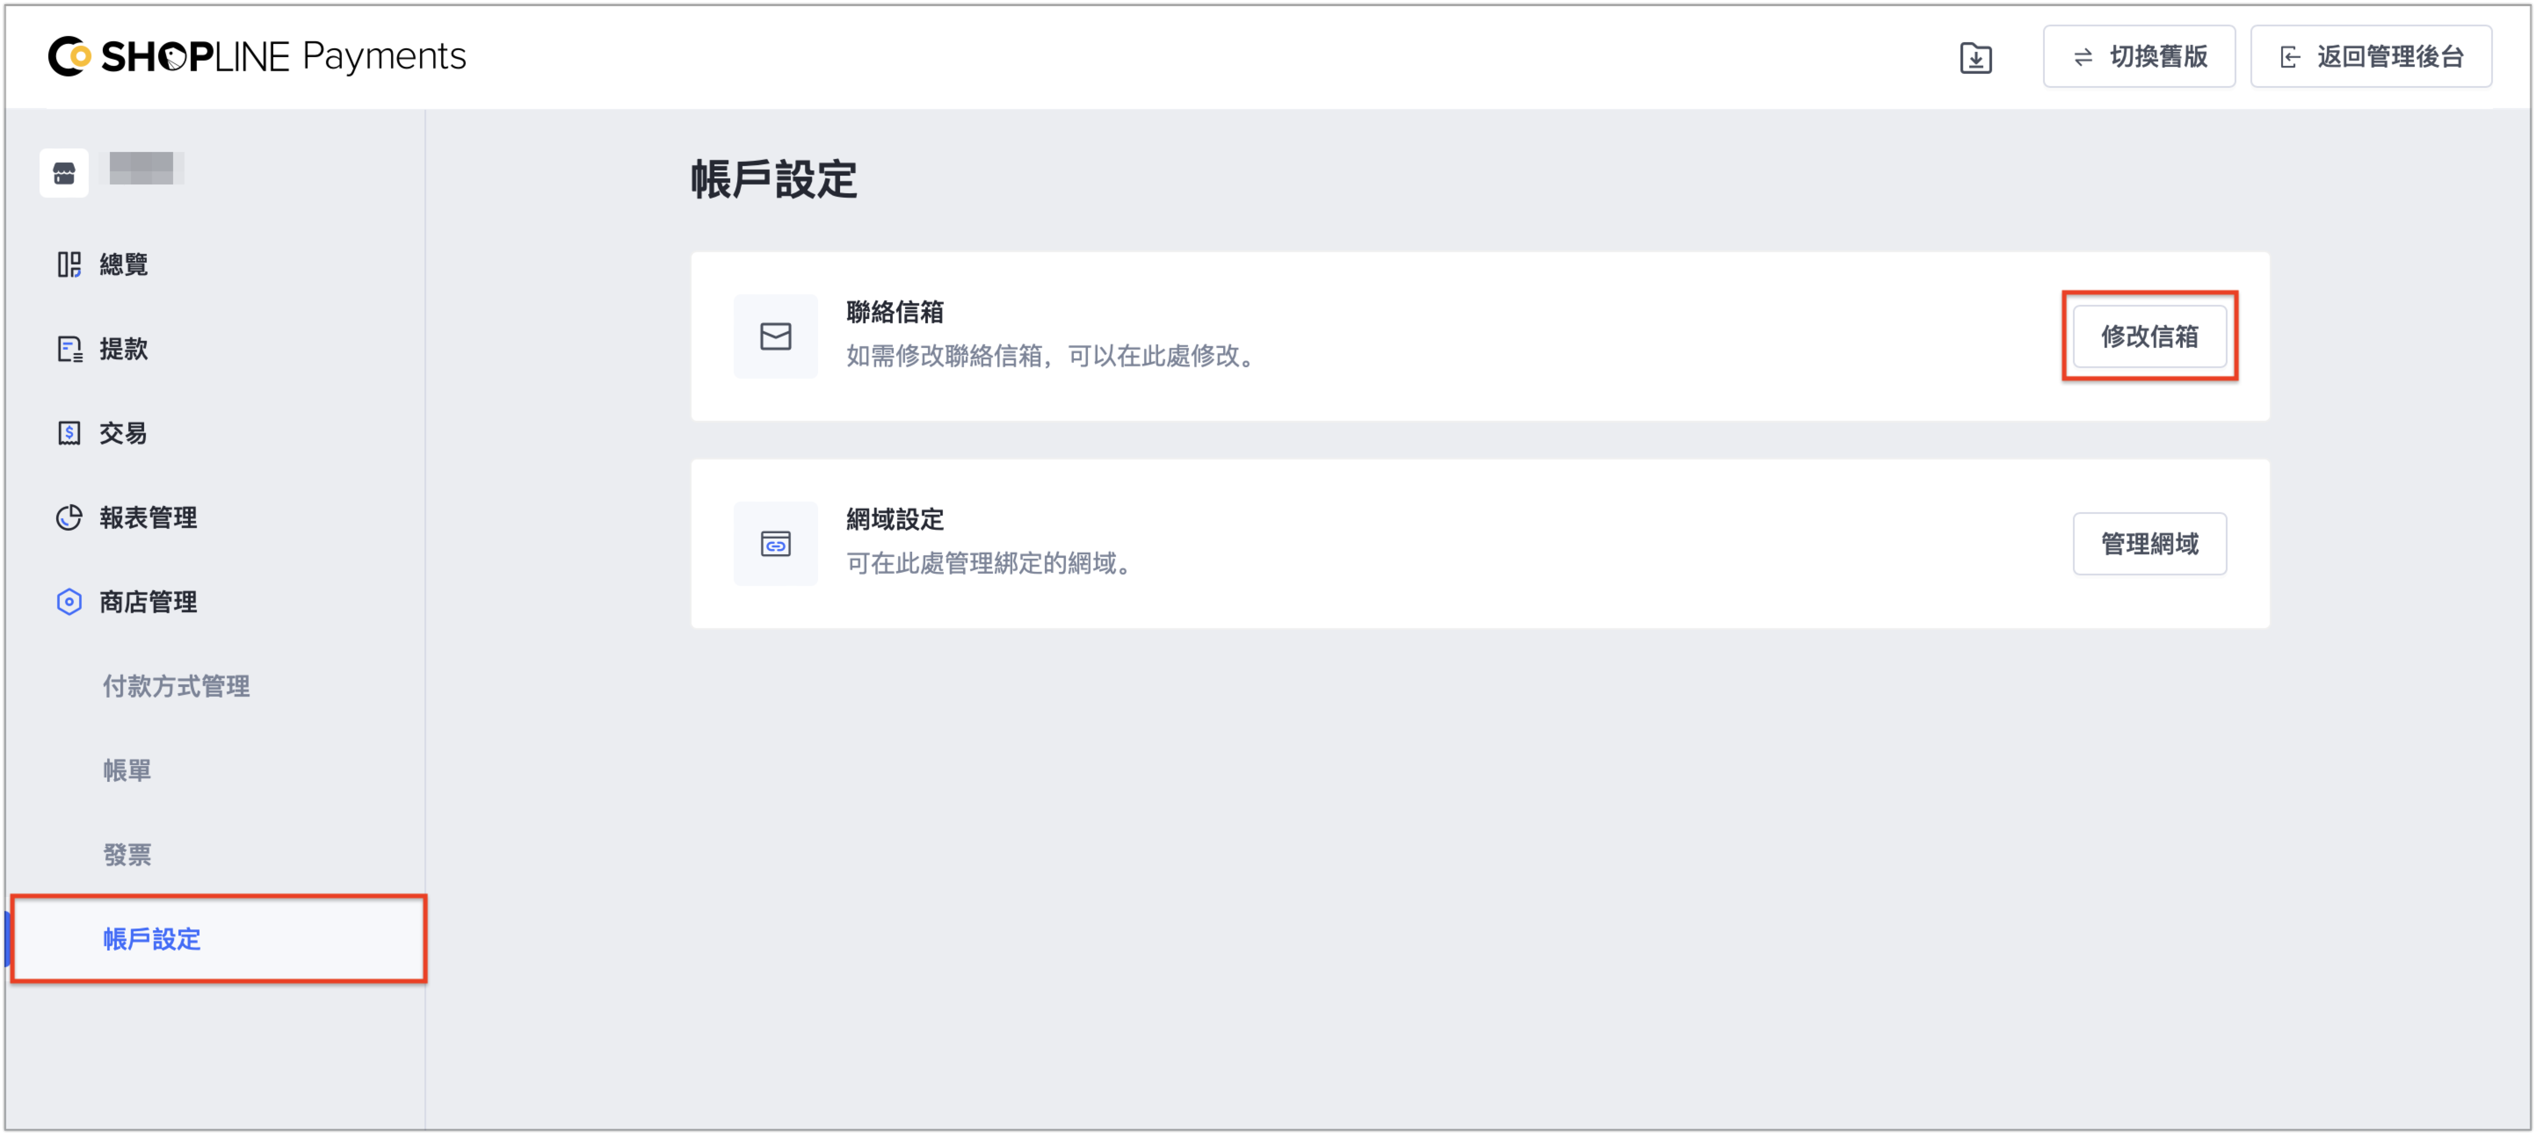2536x1135 pixels.
Task: Select 帳戶設定 in the submenu
Action: click(x=218, y=939)
